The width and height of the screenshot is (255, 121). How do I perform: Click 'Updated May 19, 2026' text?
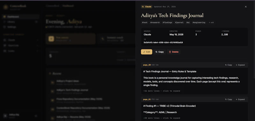[x=165, y=7]
